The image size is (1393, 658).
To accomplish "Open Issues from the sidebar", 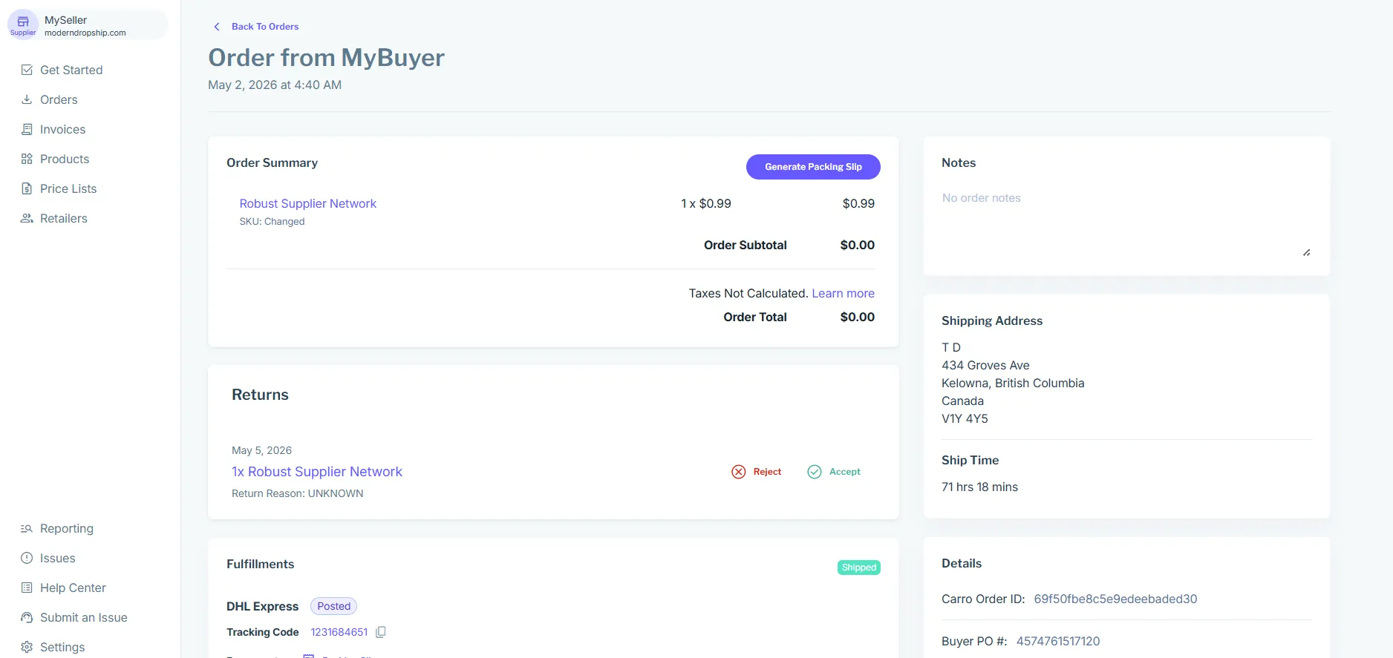I will [x=58, y=558].
